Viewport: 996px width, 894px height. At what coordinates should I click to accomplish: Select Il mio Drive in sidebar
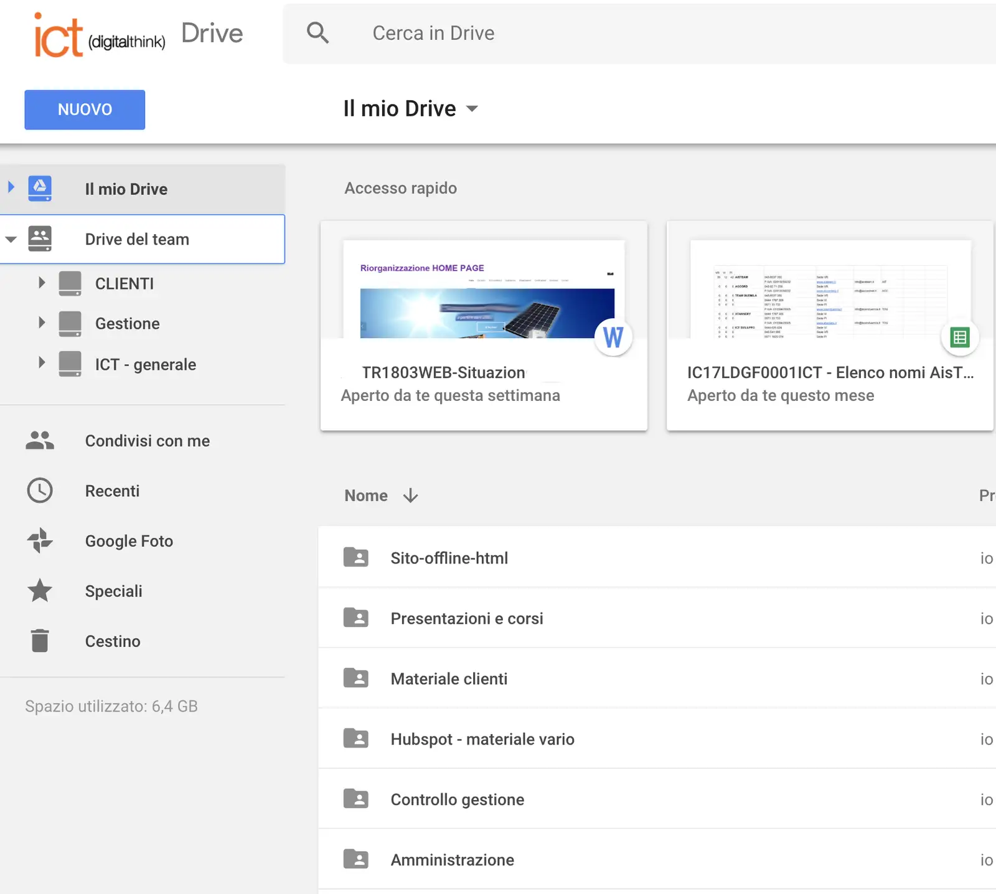143,189
